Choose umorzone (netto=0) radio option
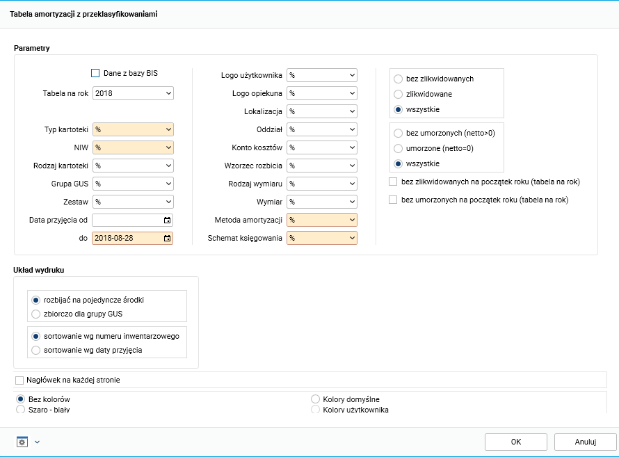 [x=399, y=148]
